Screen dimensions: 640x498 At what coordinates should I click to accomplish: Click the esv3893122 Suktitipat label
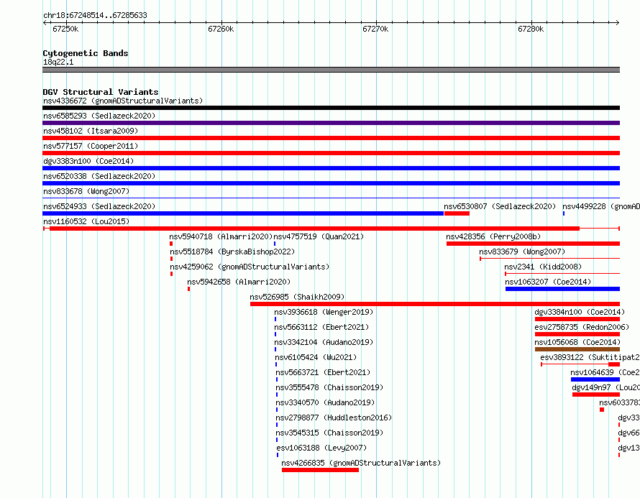tap(590, 357)
